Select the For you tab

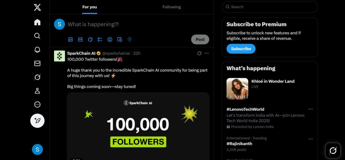[90, 7]
